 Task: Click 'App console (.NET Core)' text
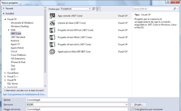(x=70, y=16)
